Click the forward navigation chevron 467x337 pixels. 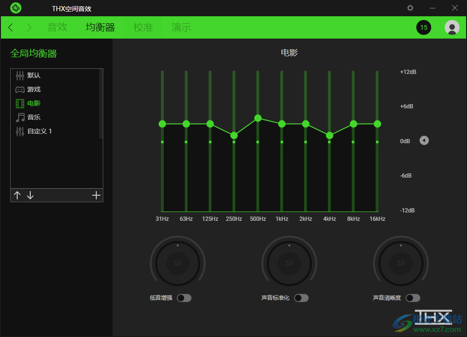[x=28, y=27]
